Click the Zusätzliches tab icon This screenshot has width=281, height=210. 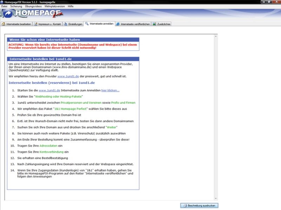154,24
